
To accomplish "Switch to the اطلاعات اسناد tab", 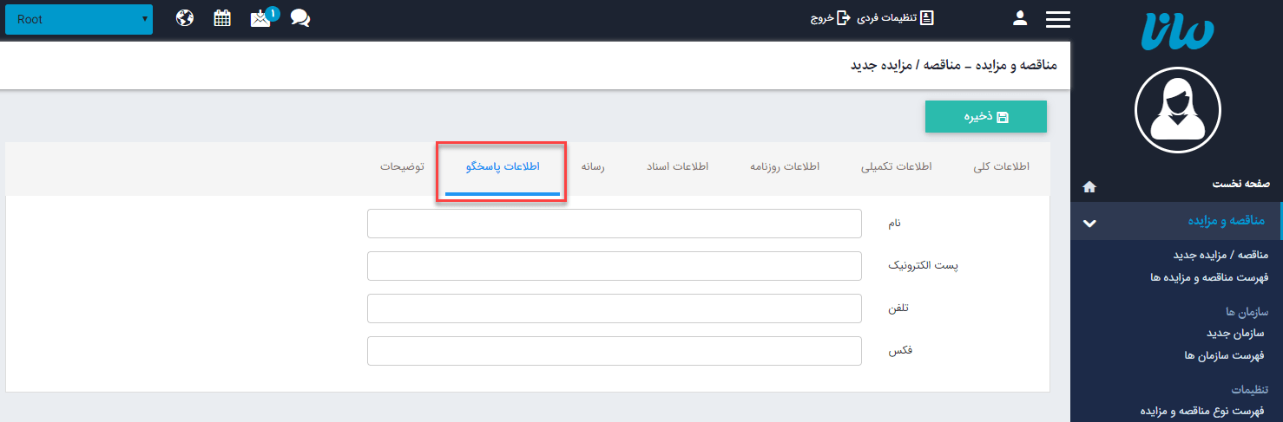I will coord(676,167).
